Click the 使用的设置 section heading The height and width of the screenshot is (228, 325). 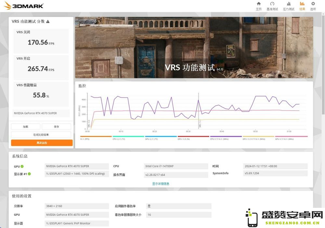pyautogui.click(x=21, y=196)
